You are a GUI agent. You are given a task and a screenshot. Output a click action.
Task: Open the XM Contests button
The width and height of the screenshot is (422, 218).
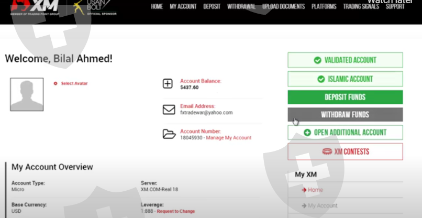(346, 152)
